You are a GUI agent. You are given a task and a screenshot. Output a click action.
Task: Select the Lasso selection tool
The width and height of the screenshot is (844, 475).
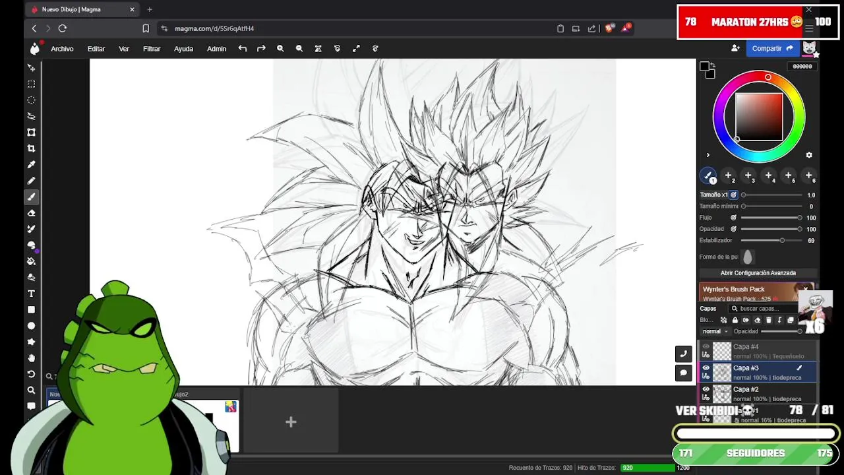[31, 116]
